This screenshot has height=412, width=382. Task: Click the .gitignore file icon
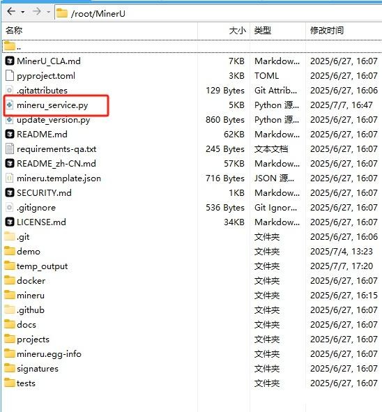point(10,208)
